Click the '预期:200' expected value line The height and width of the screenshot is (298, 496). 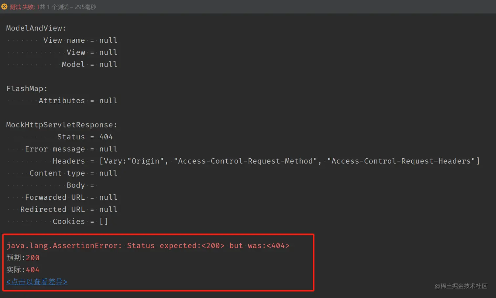[x=23, y=258]
